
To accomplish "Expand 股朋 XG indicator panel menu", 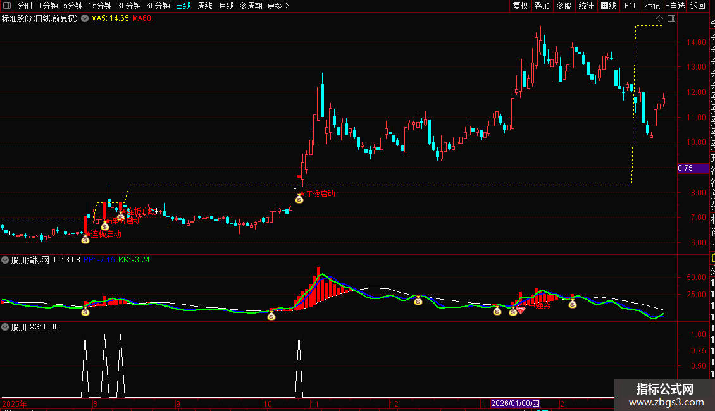I will pos(5,327).
